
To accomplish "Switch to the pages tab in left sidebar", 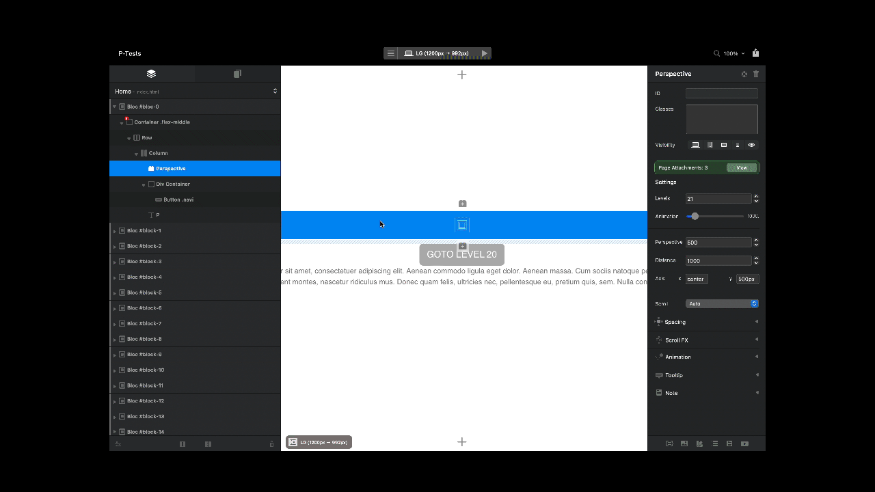I will (237, 74).
